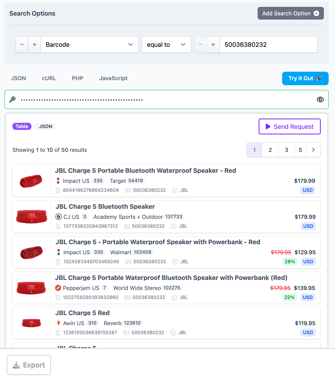
Task: Click ID icon beside 1236100036639155287
Action: coord(58,333)
